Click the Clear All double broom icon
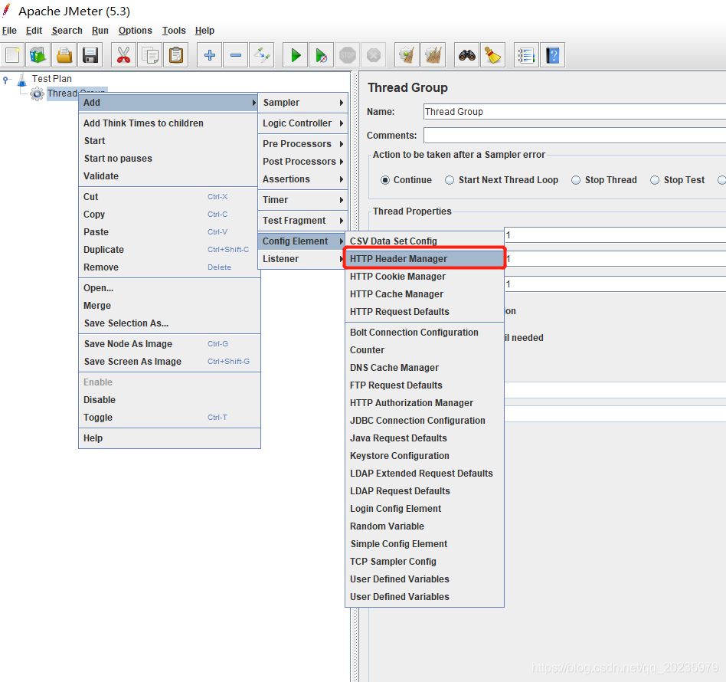Screen dimensions: 726x682 tap(433, 55)
